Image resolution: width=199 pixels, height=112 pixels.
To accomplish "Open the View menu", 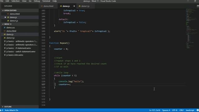I will (x=24, y=1).
